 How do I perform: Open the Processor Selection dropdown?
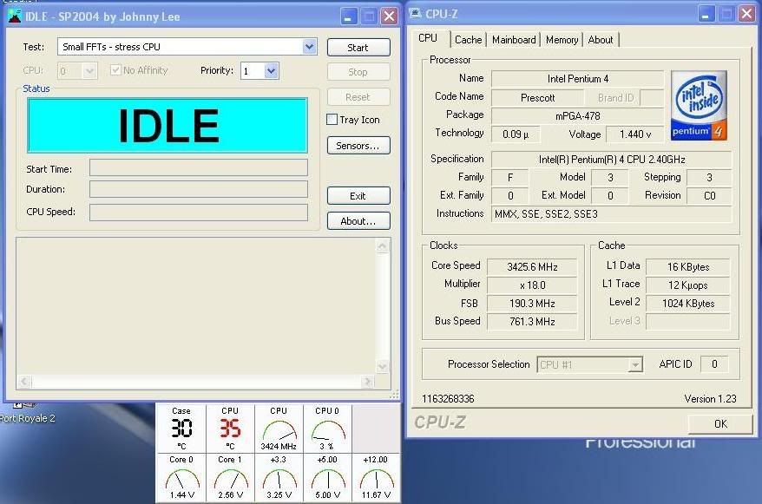tap(635, 364)
